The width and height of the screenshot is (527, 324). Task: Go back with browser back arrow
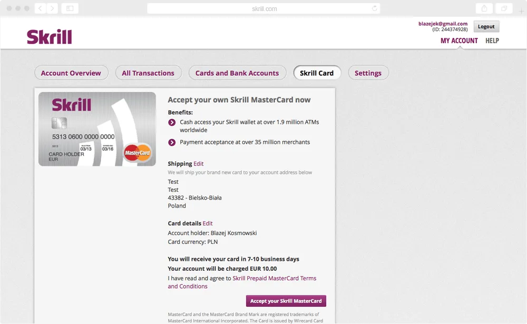point(41,8)
